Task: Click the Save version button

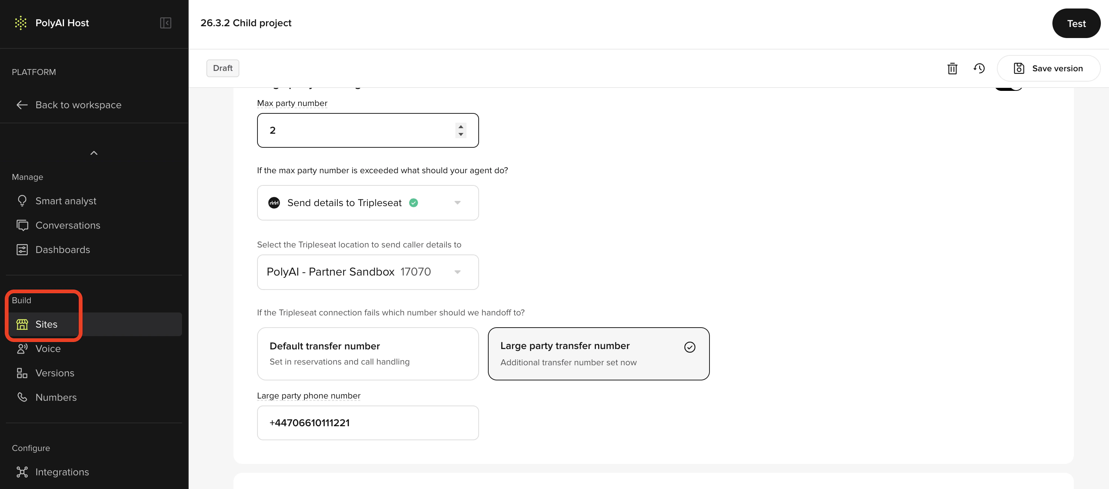Action: [1049, 68]
